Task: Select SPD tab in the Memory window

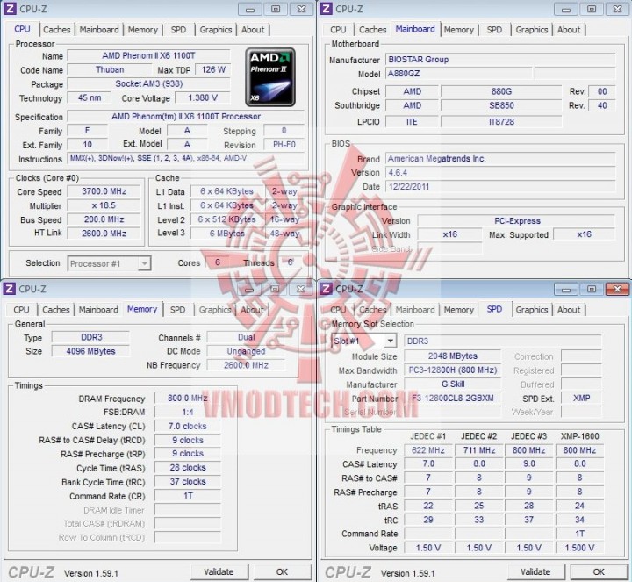Action: pyautogui.click(x=177, y=310)
